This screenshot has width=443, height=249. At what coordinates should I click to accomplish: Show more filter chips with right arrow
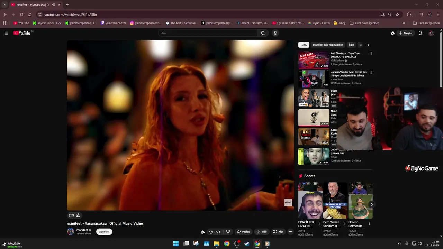point(368,45)
